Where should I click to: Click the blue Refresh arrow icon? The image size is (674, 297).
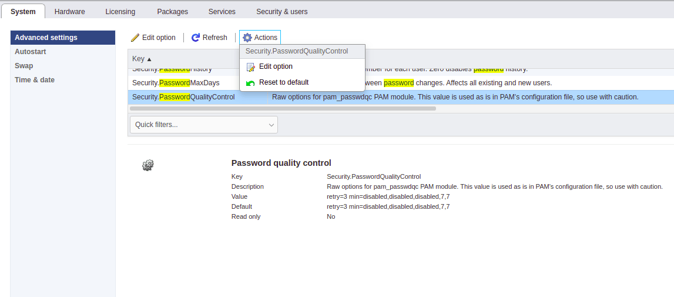tap(196, 38)
